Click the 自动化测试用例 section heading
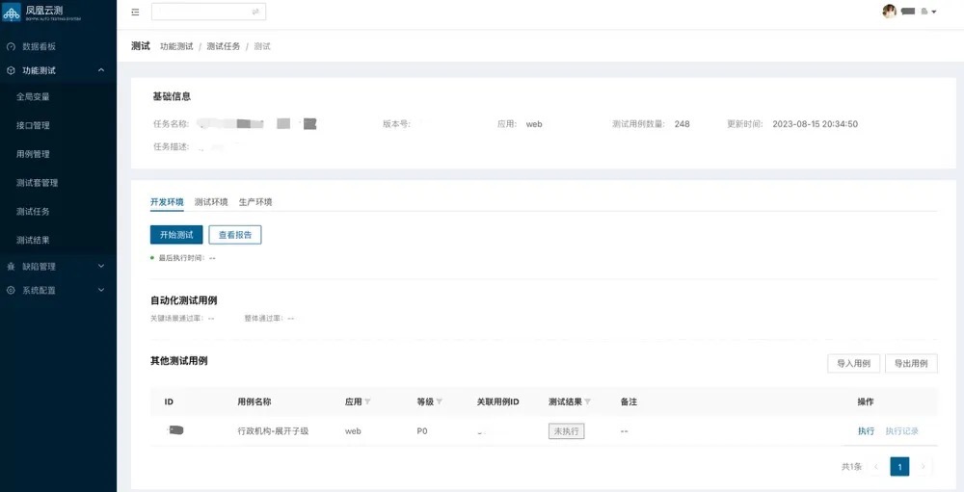The image size is (964, 492). [183, 301]
